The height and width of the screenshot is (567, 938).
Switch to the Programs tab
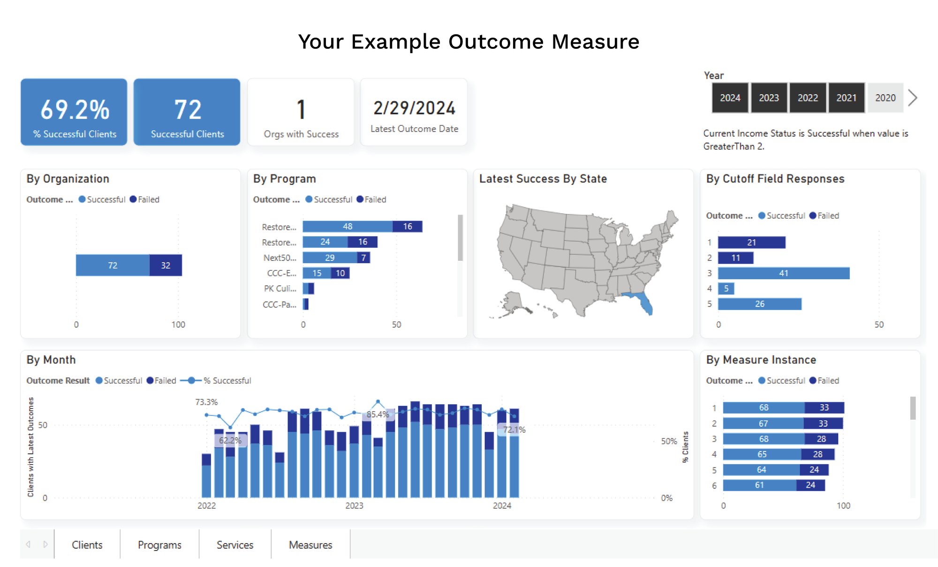159,544
